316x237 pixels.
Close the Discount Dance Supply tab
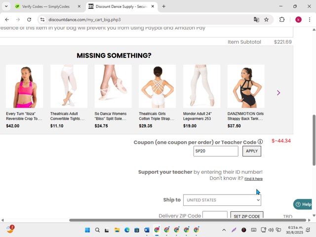point(153,6)
